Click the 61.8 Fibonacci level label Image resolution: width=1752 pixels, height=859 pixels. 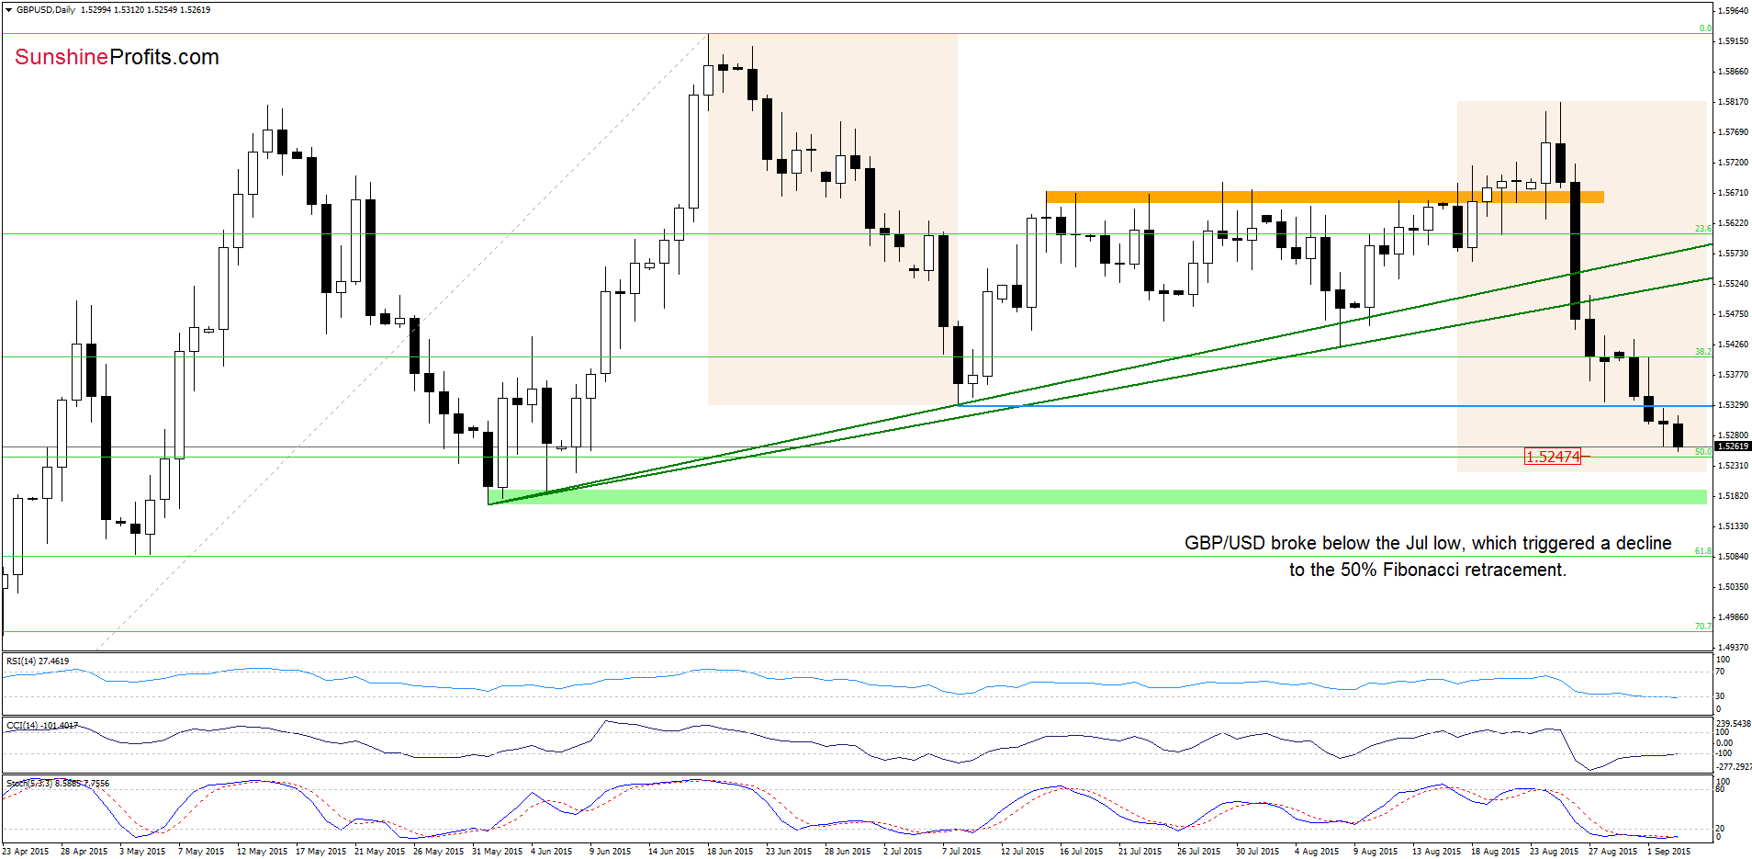pyautogui.click(x=1702, y=551)
